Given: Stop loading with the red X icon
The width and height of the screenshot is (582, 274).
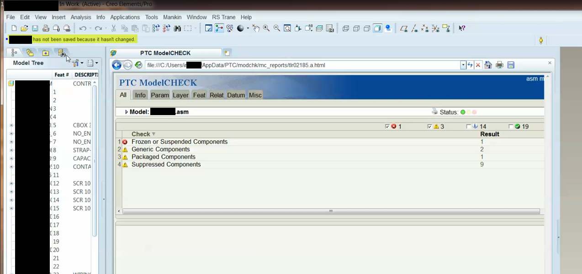Looking at the screenshot, I should pos(478,65).
